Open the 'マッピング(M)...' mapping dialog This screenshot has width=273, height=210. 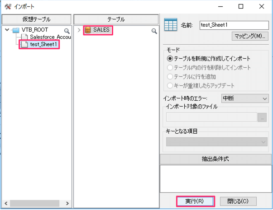point(250,36)
